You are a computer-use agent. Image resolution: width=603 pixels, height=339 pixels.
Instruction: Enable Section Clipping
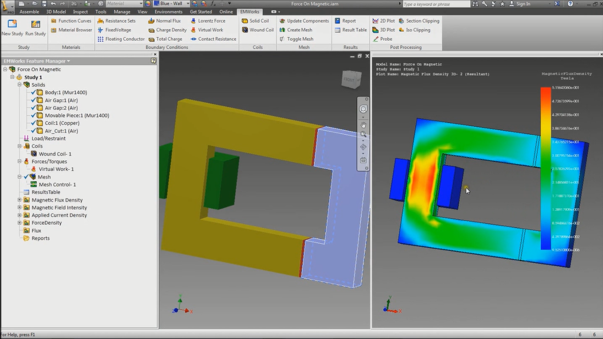419,21
